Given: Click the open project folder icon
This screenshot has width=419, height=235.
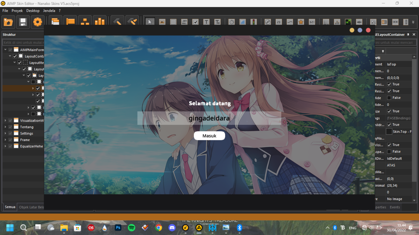Looking at the screenshot, I should (x=8, y=22).
